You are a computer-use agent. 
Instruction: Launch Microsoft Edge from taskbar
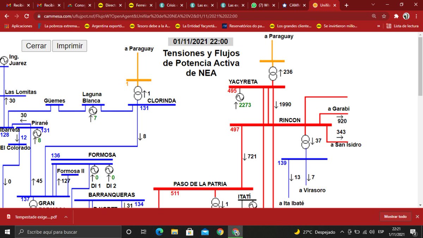tap(160, 232)
